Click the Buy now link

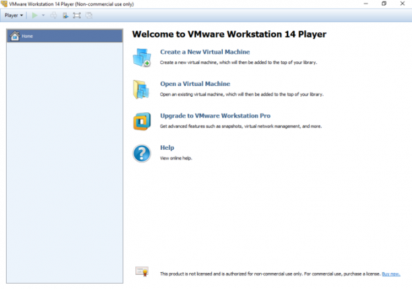pos(391,274)
